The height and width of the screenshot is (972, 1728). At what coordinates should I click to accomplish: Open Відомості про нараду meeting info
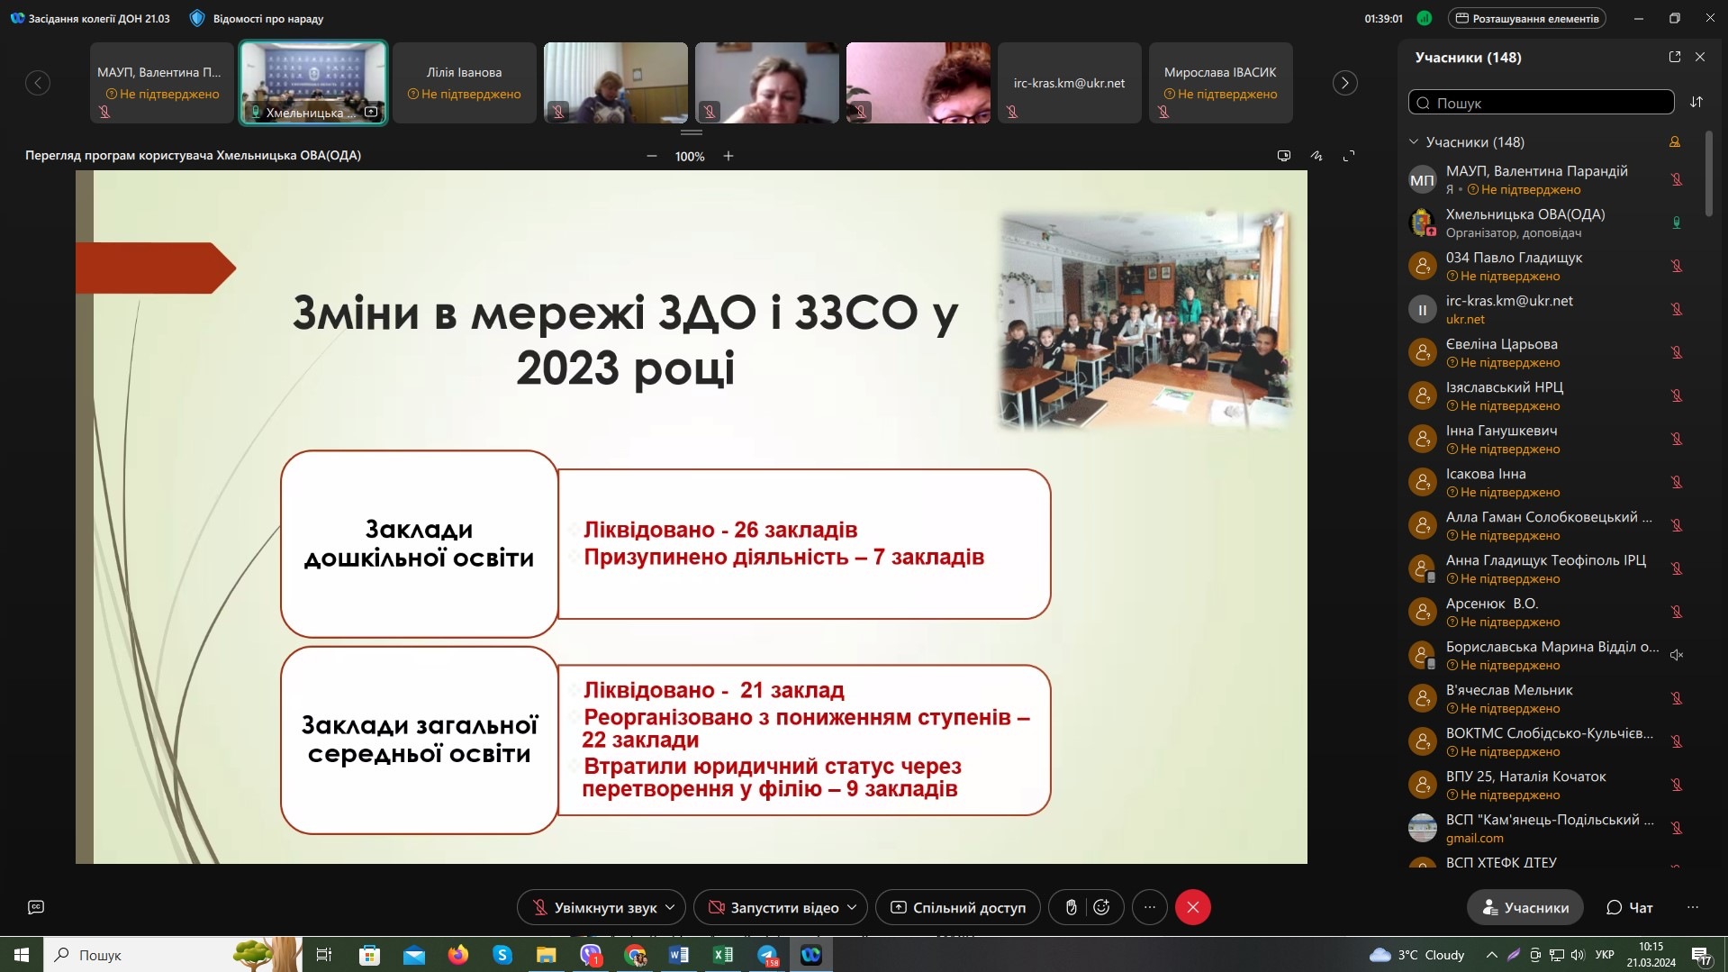[x=258, y=18]
